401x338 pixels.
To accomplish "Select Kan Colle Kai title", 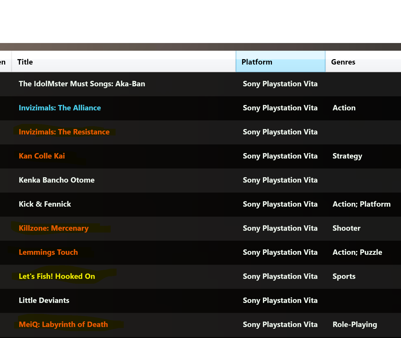I will [x=42, y=156].
